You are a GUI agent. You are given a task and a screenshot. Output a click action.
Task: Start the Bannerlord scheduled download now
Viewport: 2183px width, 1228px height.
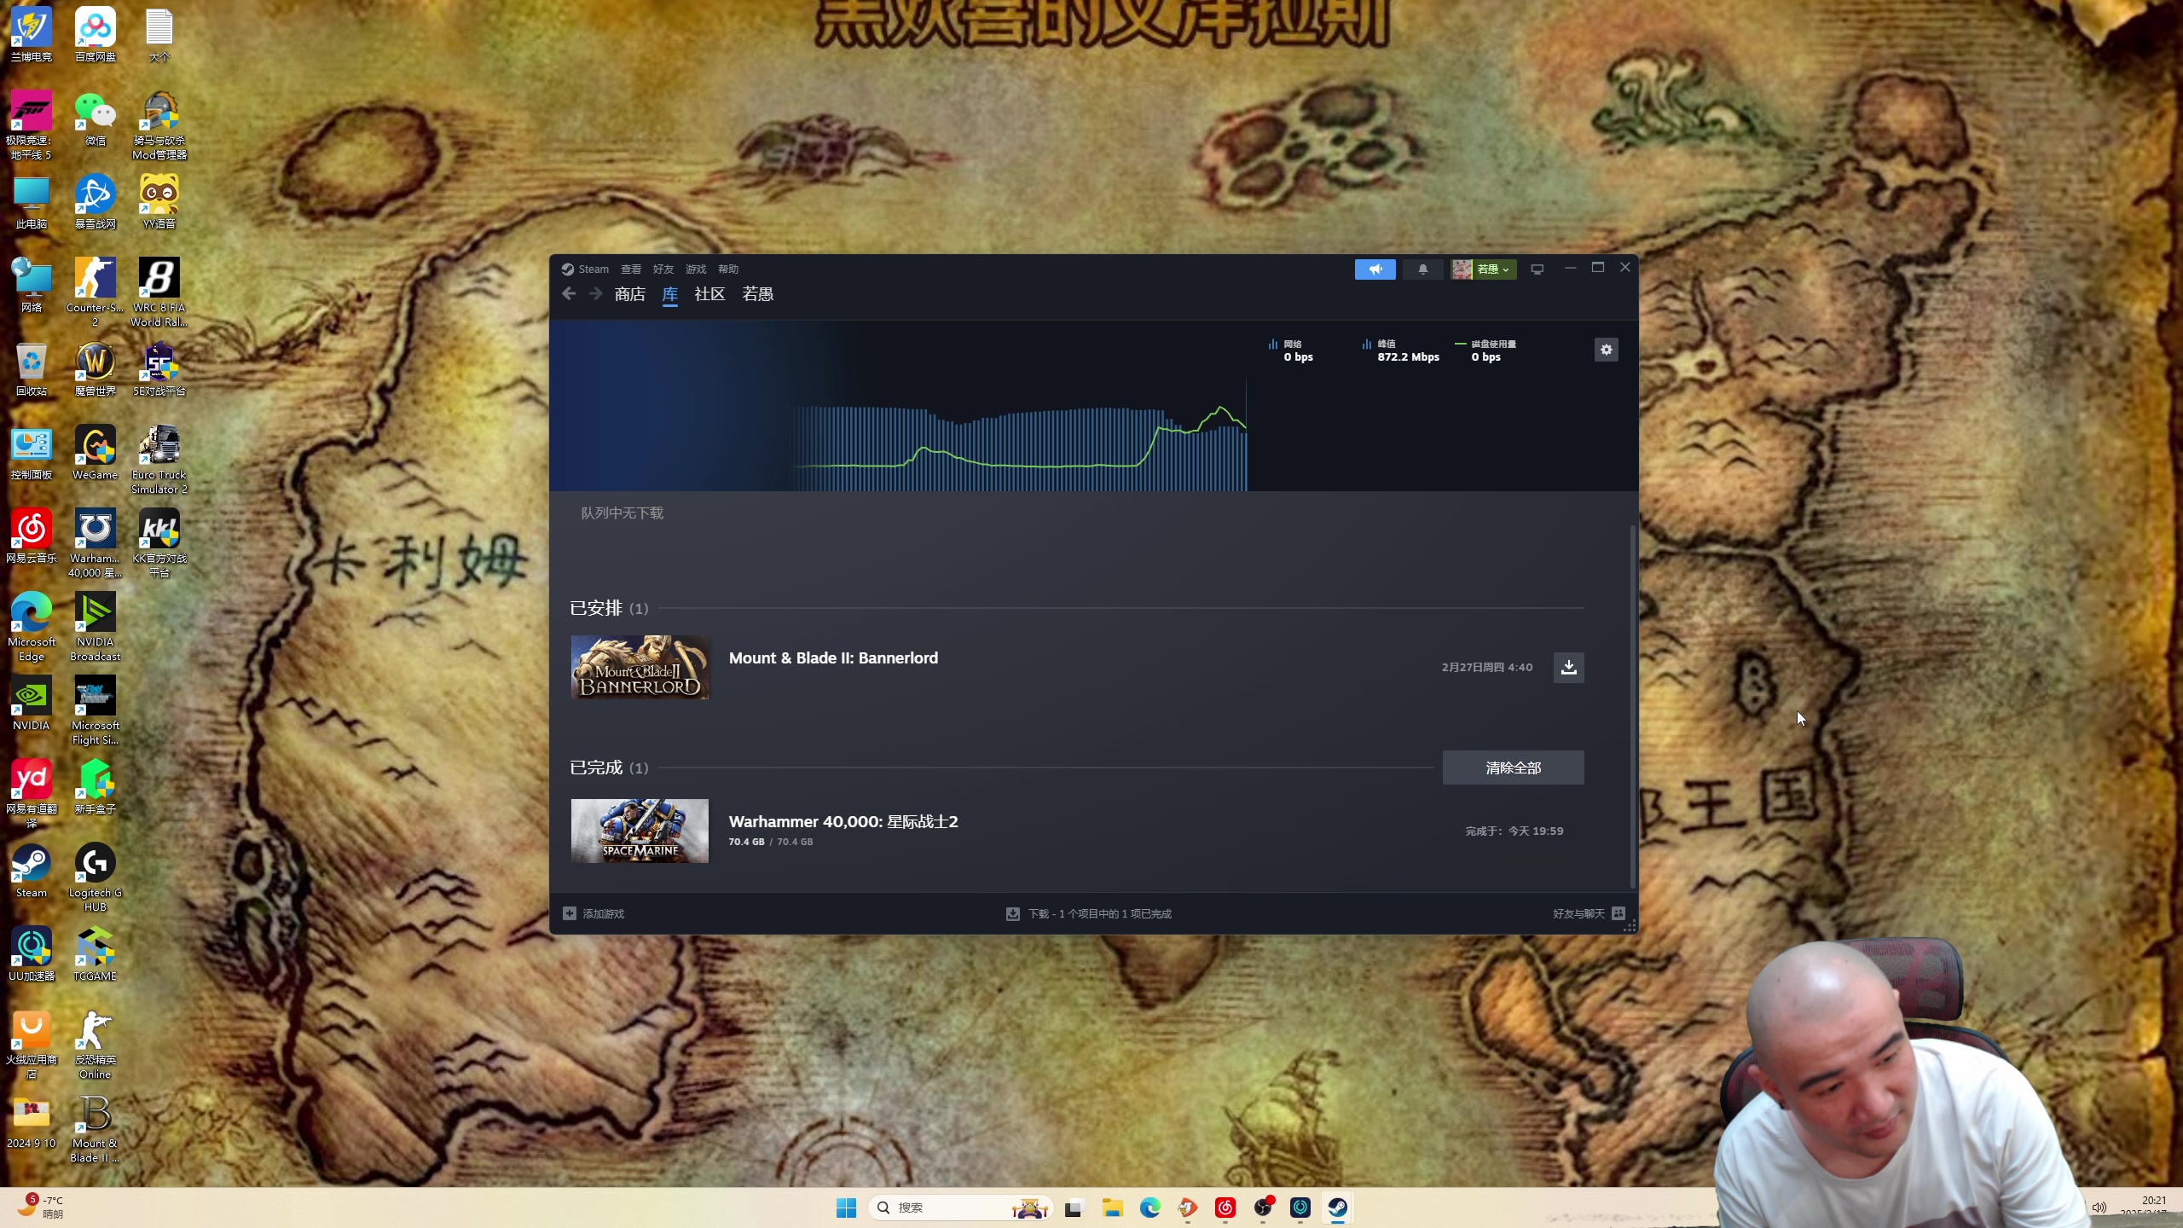(1568, 667)
